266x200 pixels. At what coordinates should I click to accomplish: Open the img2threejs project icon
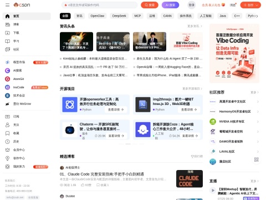point(143,104)
